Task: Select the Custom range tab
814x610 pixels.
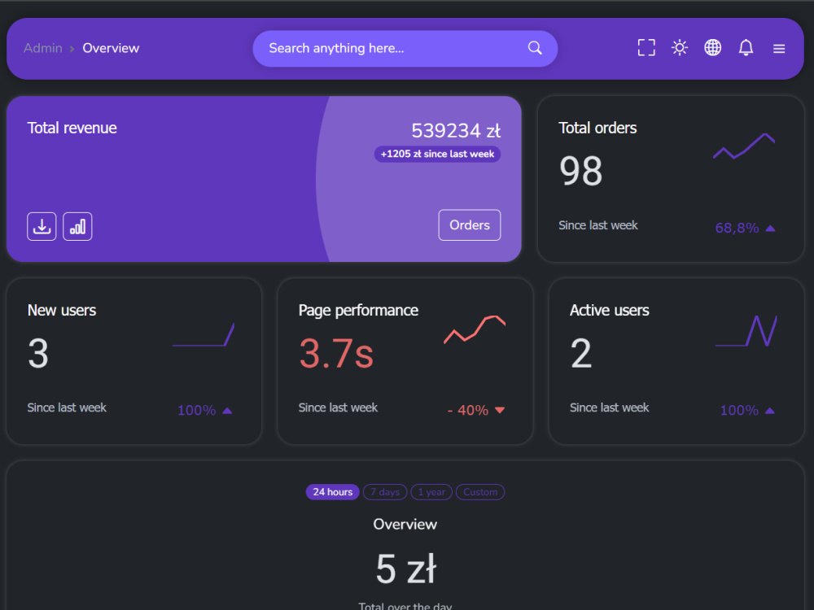Action: point(480,492)
